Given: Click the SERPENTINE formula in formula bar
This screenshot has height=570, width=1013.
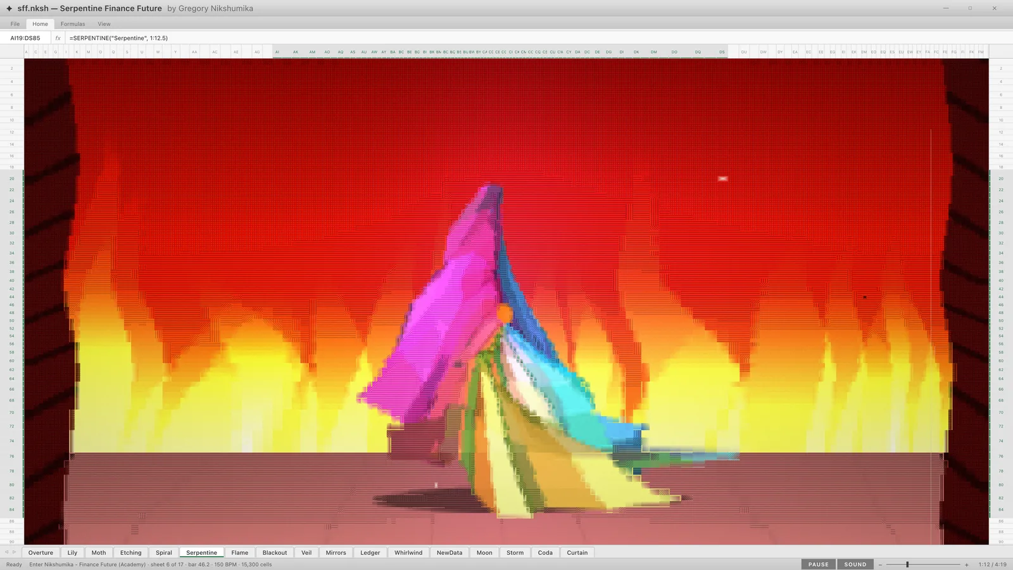Looking at the screenshot, I should [119, 38].
